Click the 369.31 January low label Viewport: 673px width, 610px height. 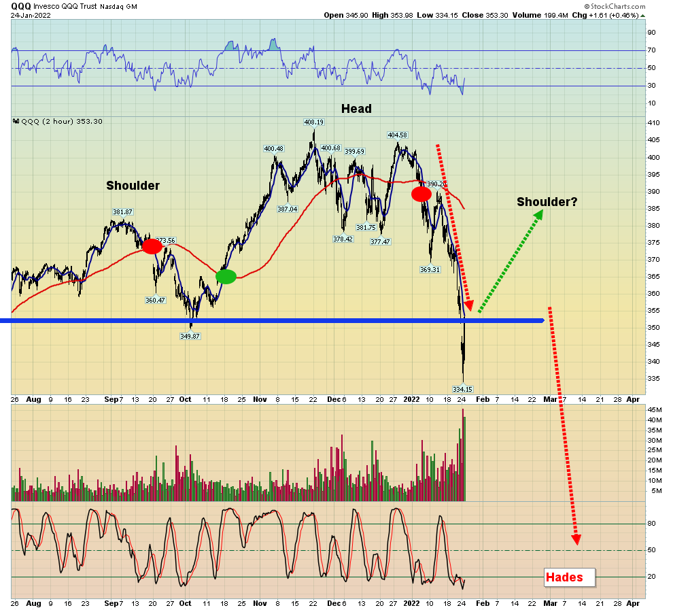click(430, 269)
